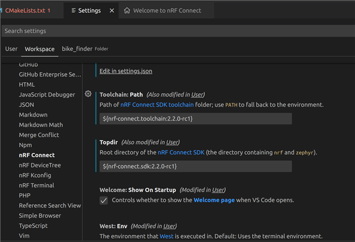The height and width of the screenshot is (242, 355).
Task: Click the West: Env setting title
Action: [113, 226]
